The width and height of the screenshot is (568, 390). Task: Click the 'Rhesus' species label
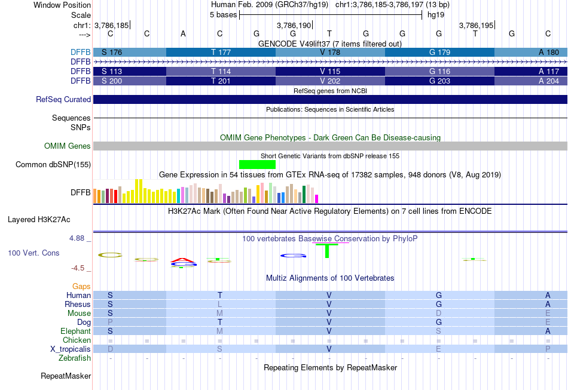[78, 304]
